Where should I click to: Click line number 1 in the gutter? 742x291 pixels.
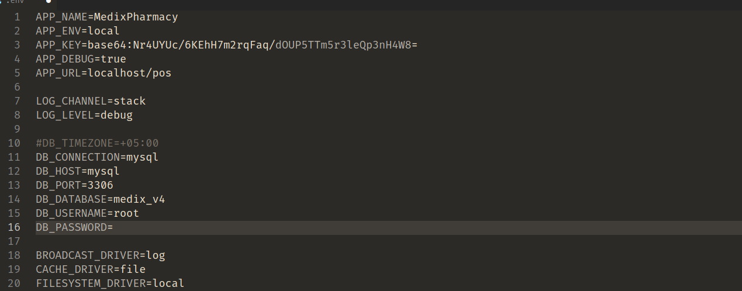[17, 17]
